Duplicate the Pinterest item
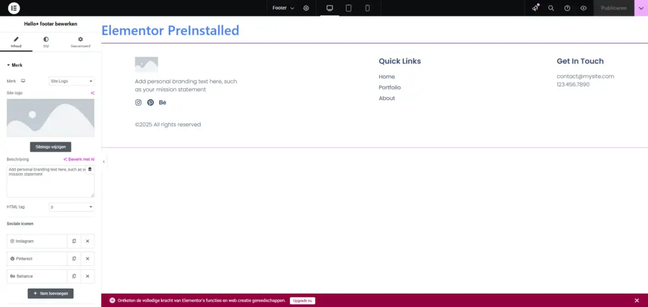The width and height of the screenshot is (648, 307). click(x=74, y=259)
